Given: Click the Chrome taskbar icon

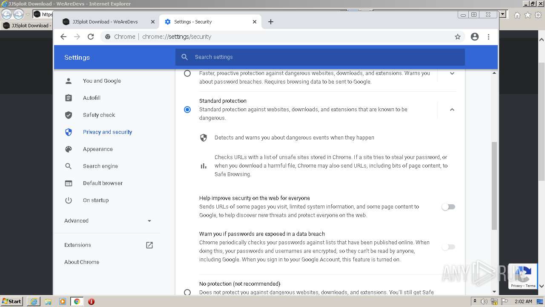Looking at the screenshot, I should tap(77, 301).
